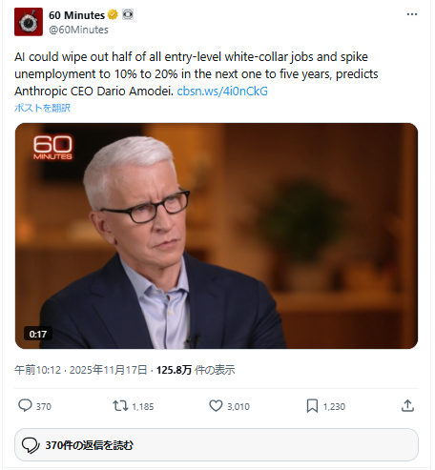Click the CBS affiliate badge icon
The image size is (435, 470).
pyautogui.click(x=128, y=14)
